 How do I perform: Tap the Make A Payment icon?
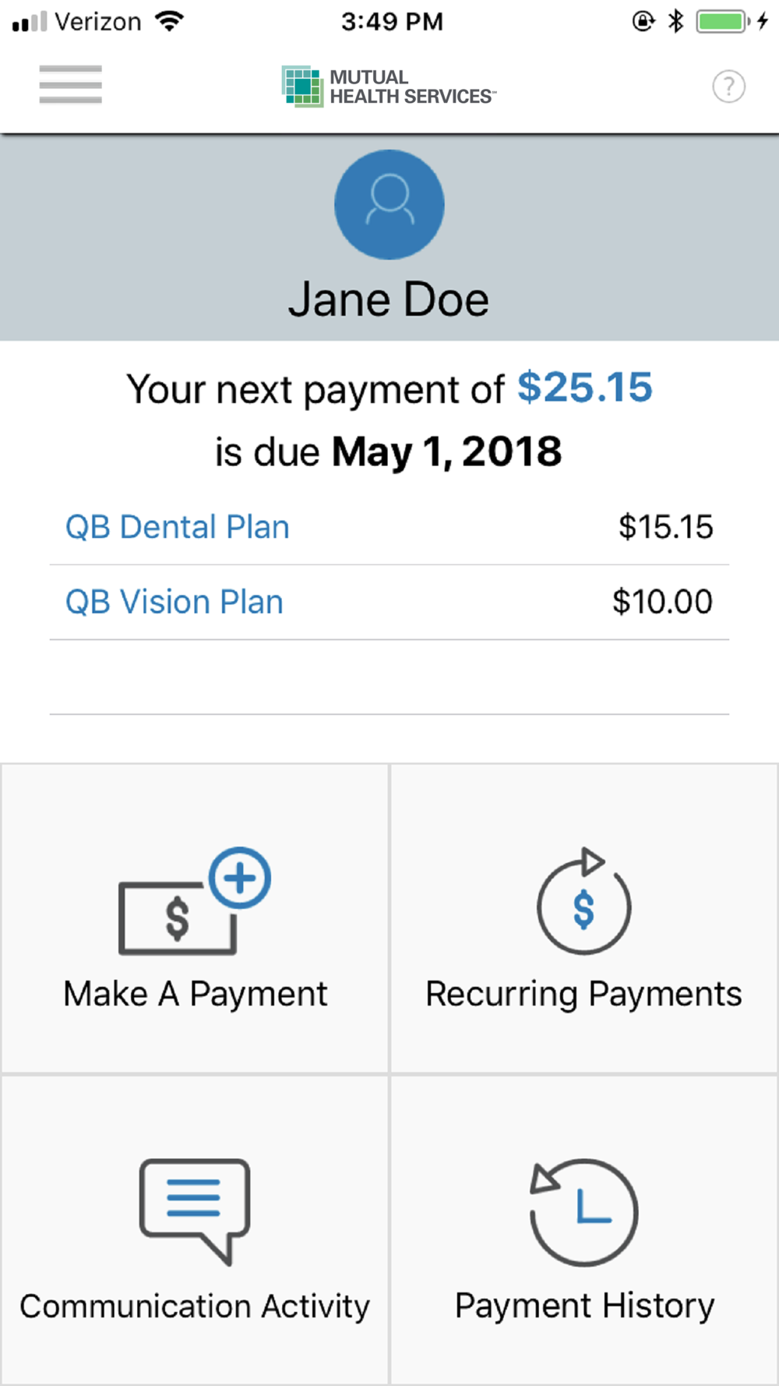pyautogui.click(x=195, y=901)
